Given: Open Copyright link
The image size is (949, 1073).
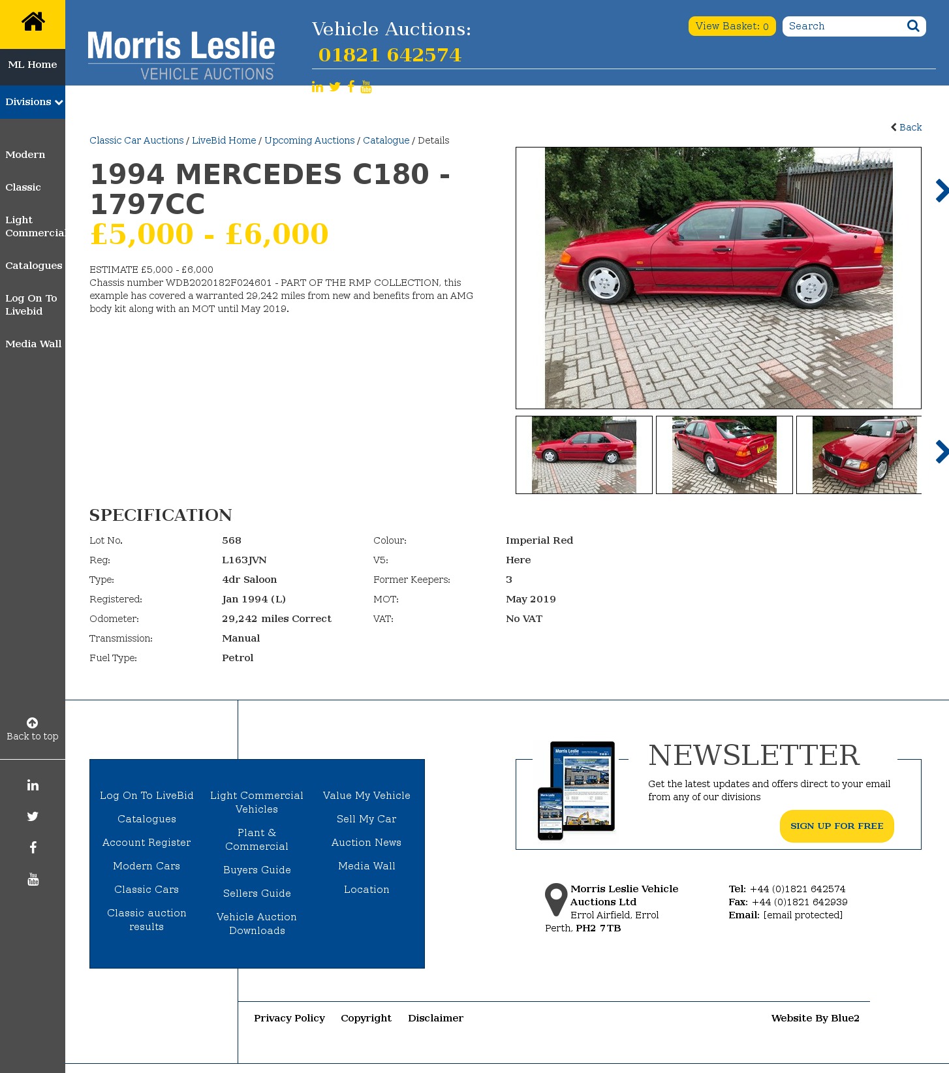Looking at the screenshot, I should 366,1018.
